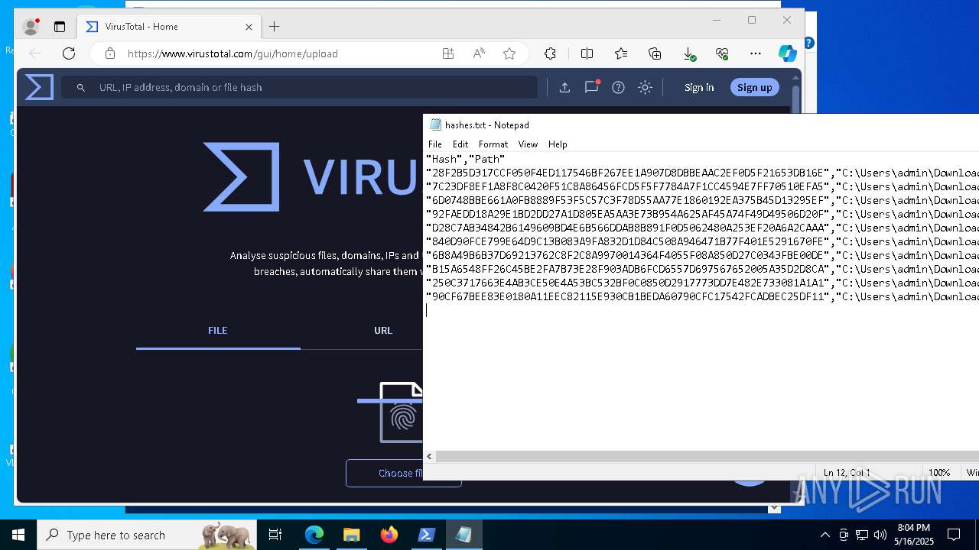Open VirusTotal help question icon

click(618, 87)
